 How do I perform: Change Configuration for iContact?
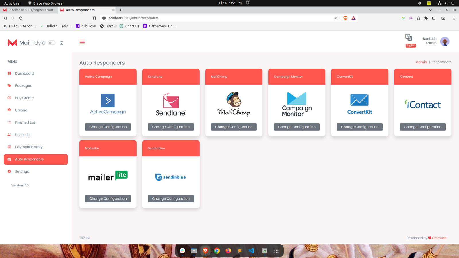point(423,127)
